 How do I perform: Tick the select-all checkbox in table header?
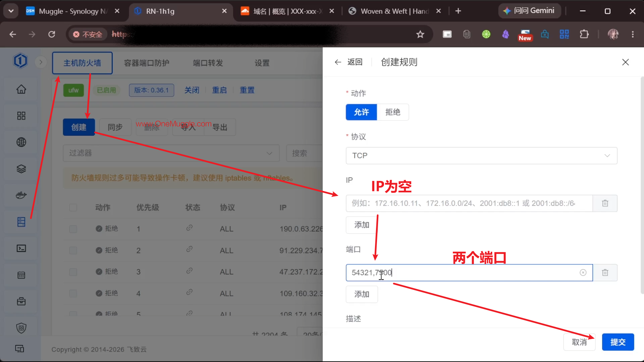pos(73,207)
